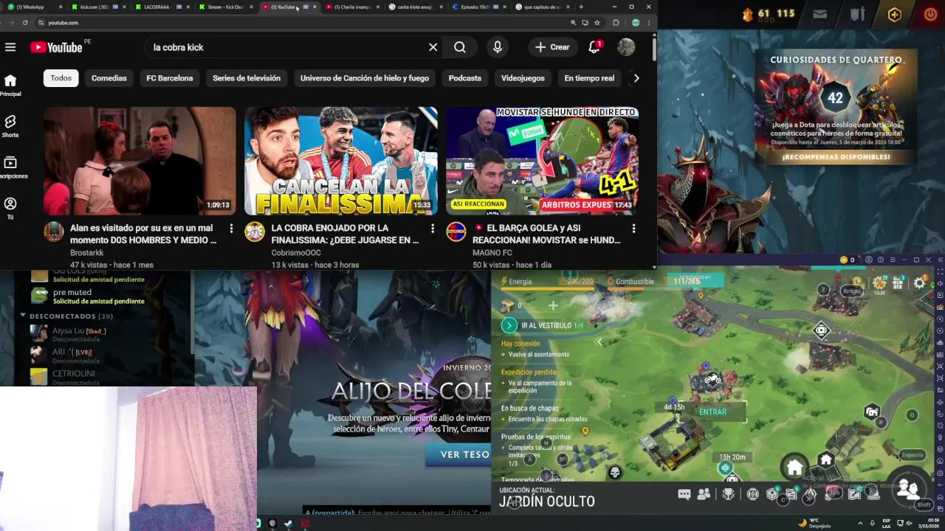The height and width of the screenshot is (531, 945).
Task: Open the trophy ranking icon in game
Action: click(x=729, y=494)
